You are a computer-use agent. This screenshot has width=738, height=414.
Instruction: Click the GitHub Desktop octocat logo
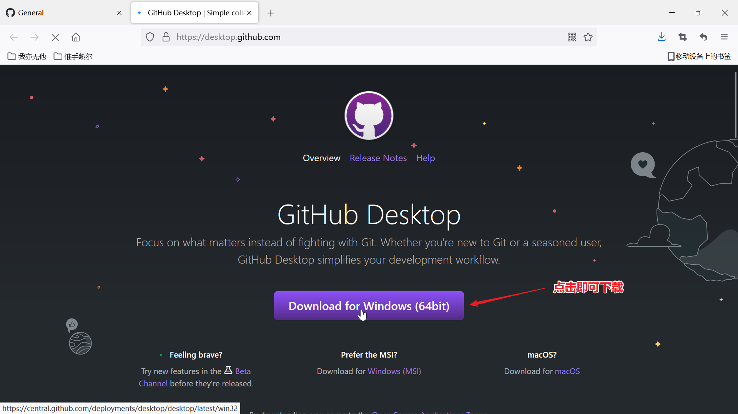(369, 115)
